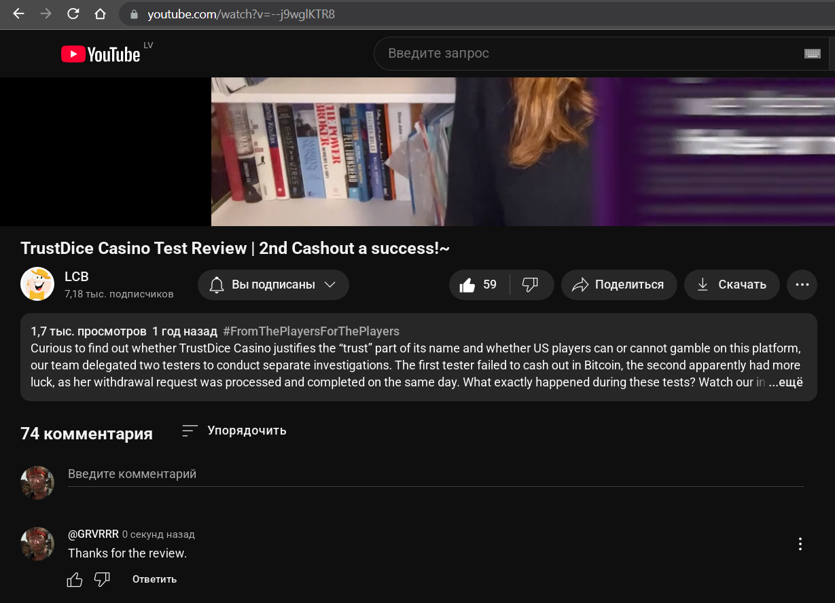Viewport: 835px width, 603px height.
Task: Open the on-screen keyboard in search
Action: click(813, 54)
